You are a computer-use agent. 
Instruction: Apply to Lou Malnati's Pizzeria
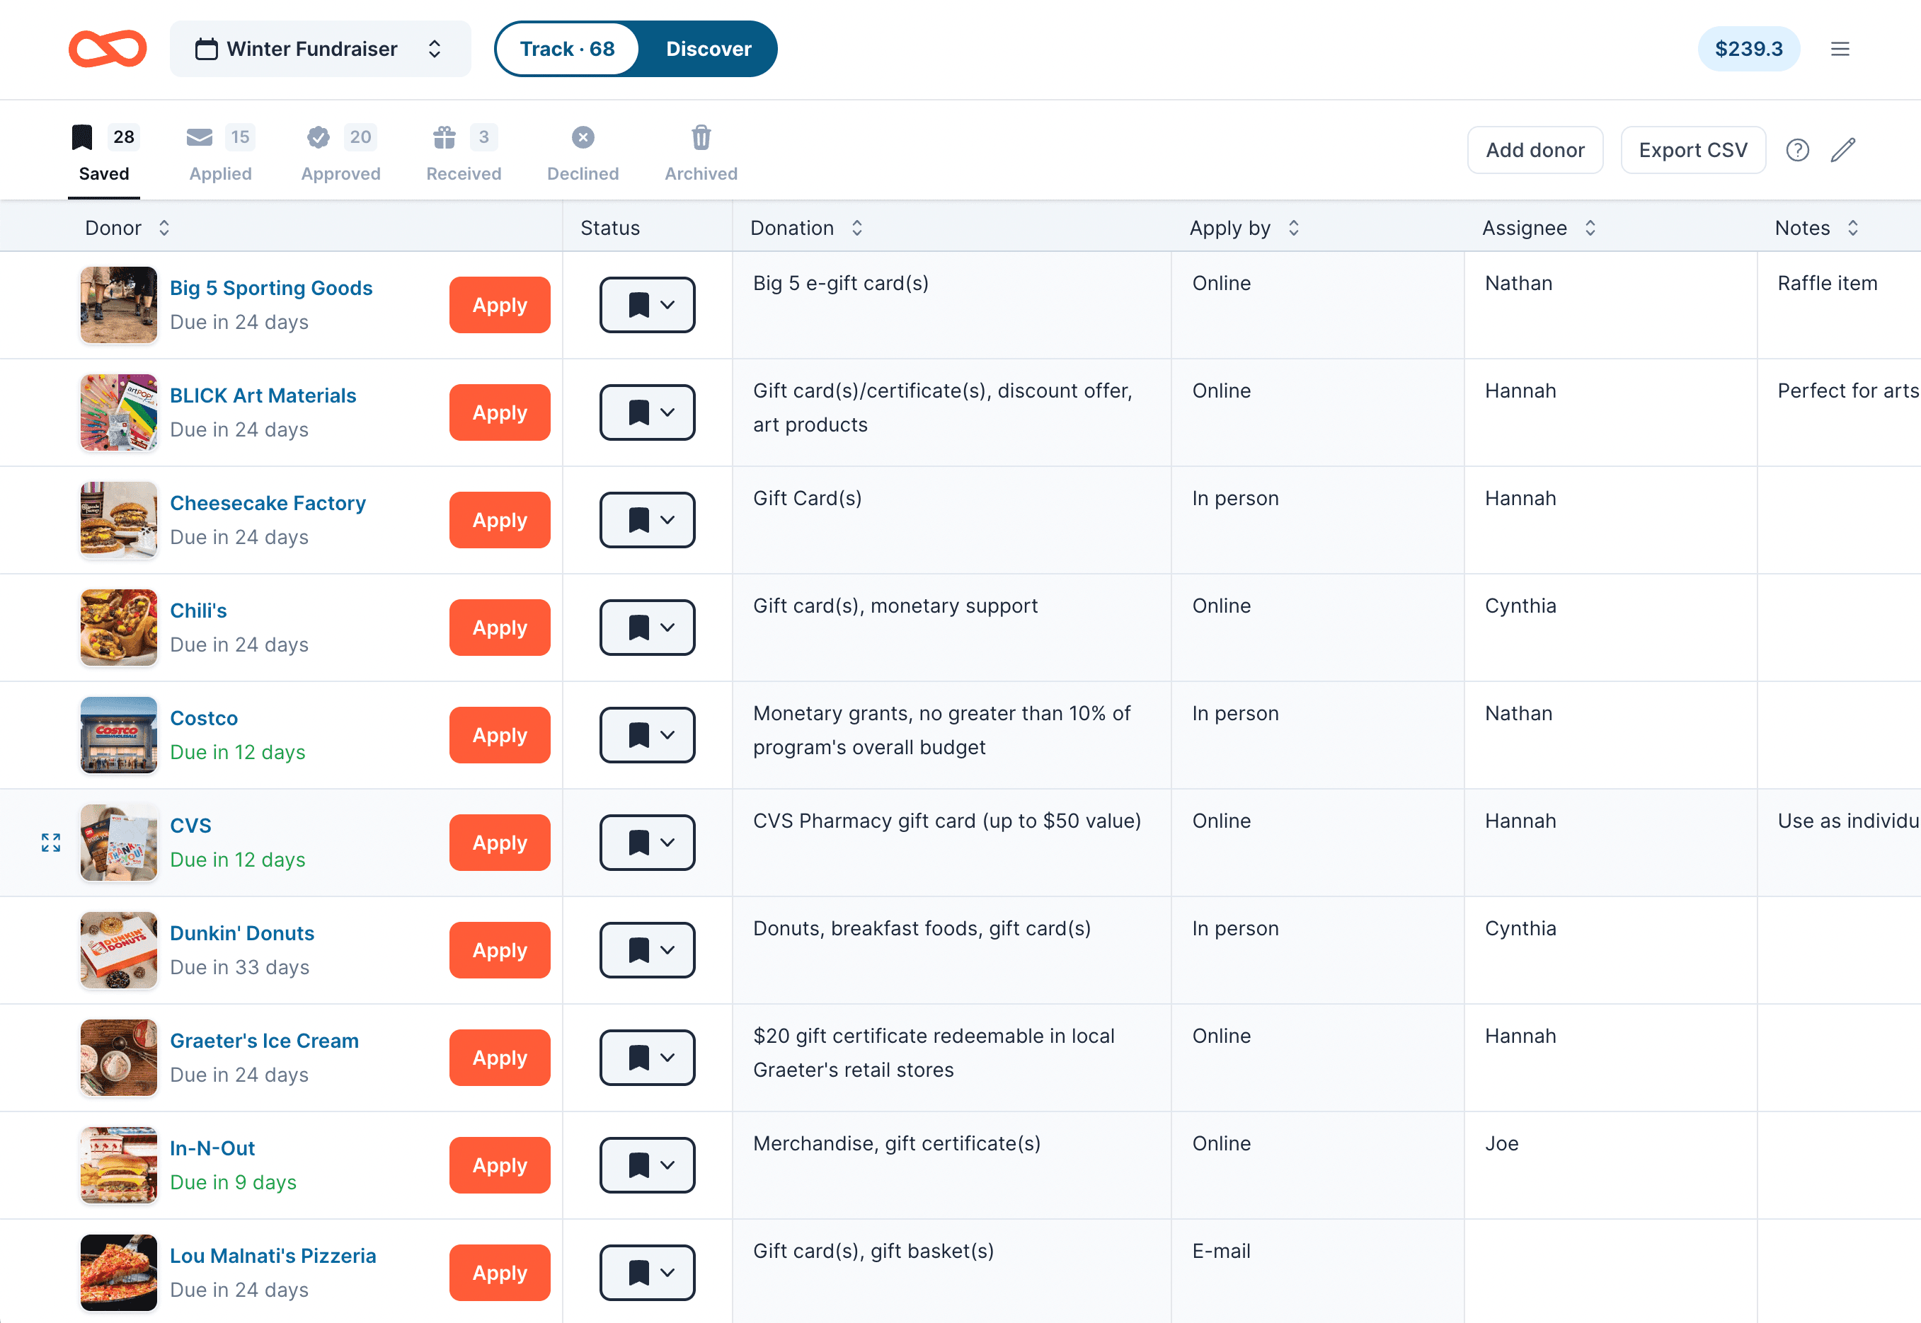[500, 1273]
